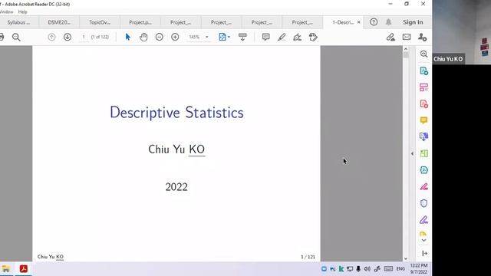The width and height of the screenshot is (491, 276).
Task: Click the vertical scrollbar thumb
Action: (406, 55)
